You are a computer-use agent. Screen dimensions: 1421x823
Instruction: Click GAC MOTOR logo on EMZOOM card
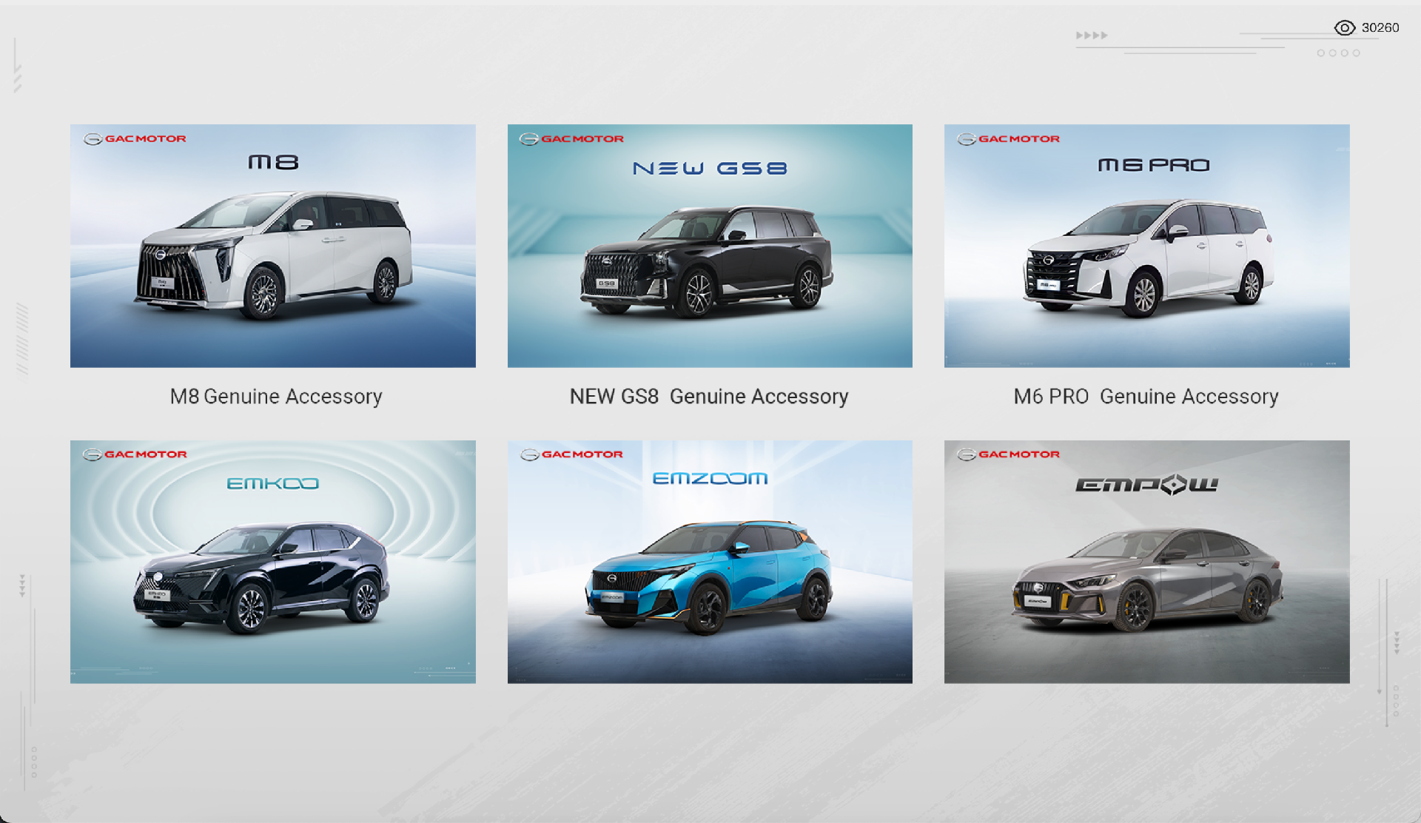[x=571, y=454]
